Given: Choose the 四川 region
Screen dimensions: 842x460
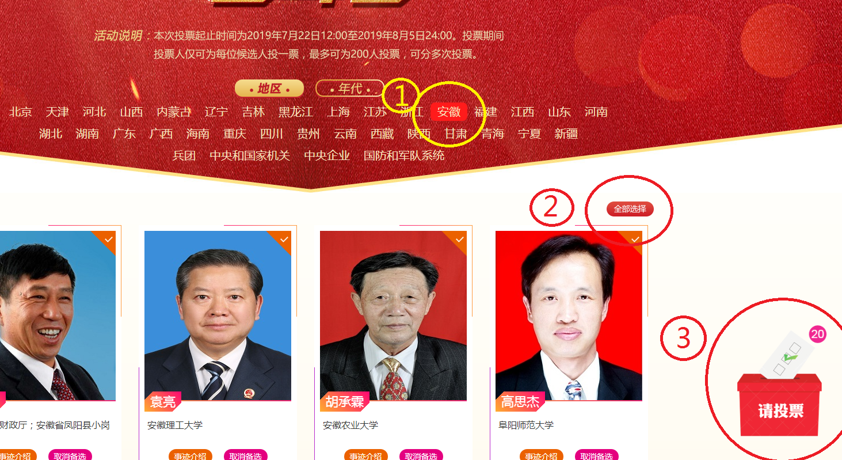Looking at the screenshot, I should coord(272,134).
